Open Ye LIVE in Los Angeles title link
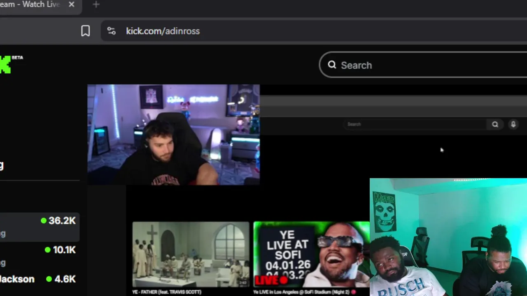Image resolution: width=527 pixels, height=296 pixels. click(x=305, y=292)
